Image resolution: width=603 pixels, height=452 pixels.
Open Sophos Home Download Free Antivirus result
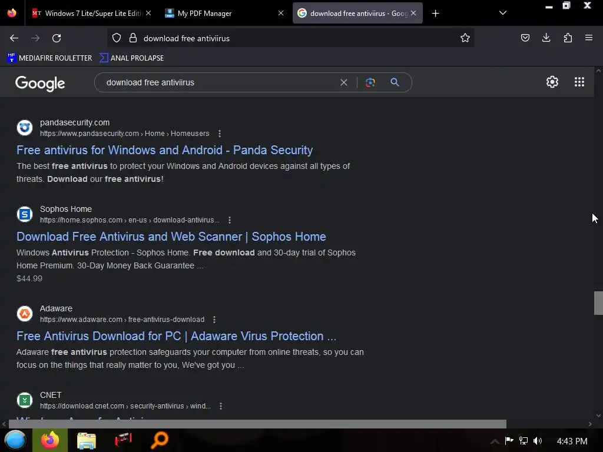point(171,237)
